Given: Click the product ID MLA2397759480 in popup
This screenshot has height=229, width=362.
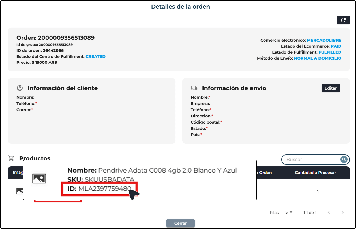Looking at the screenshot, I should 105,189.
